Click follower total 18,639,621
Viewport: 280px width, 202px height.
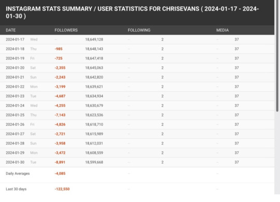pyautogui.click(x=94, y=86)
